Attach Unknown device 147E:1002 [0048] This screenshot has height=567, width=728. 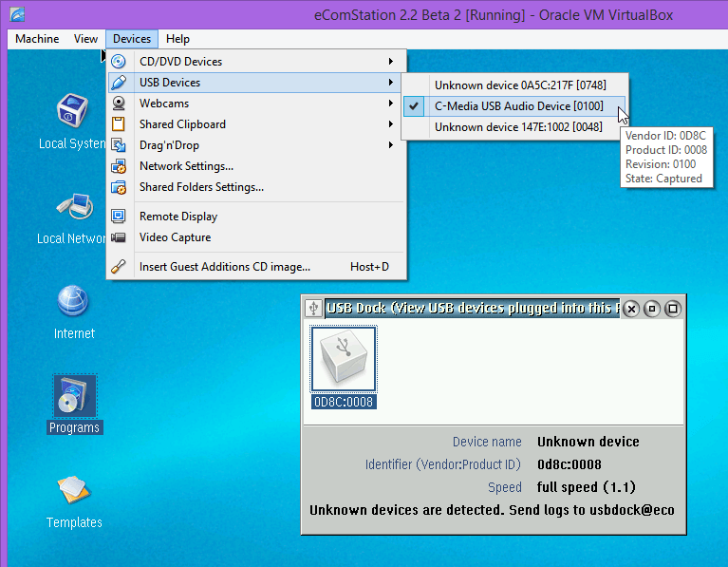(513, 127)
